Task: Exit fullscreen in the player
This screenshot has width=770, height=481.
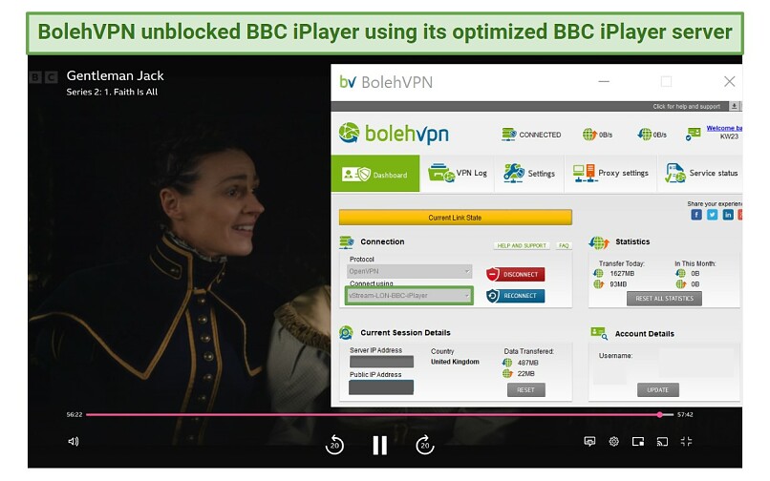Action: coord(686,441)
